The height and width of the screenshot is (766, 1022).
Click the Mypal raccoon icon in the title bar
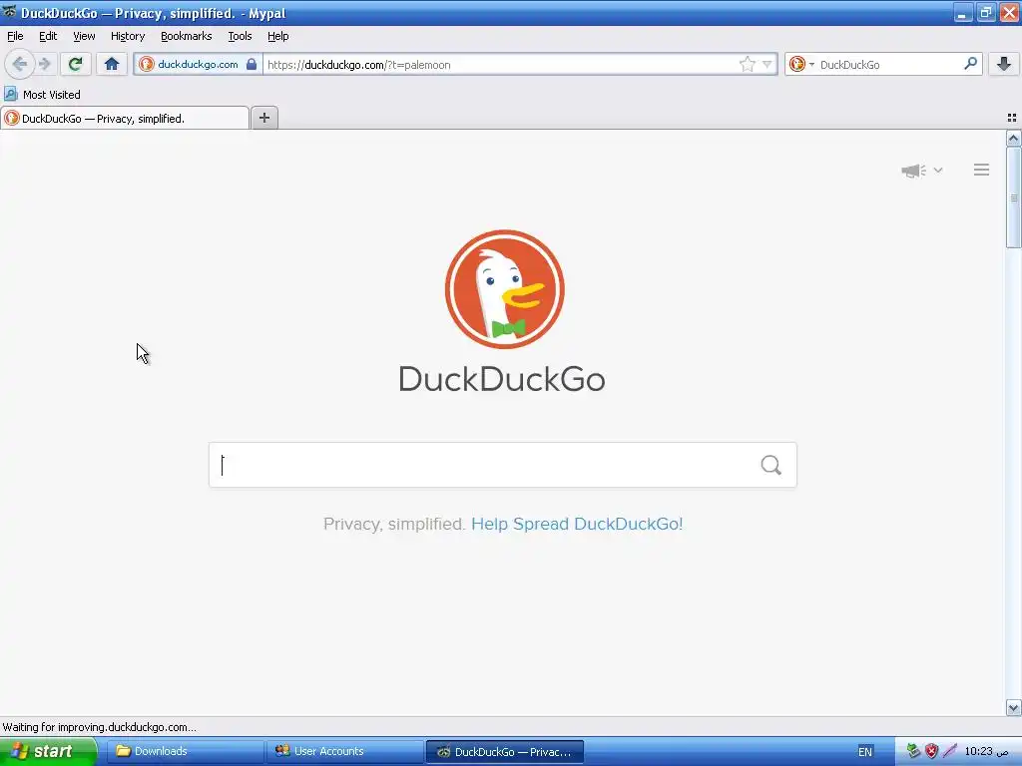pyautogui.click(x=9, y=12)
